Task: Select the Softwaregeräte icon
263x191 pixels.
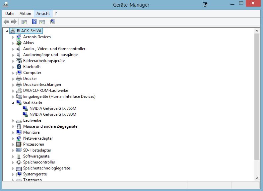Action: tap(19, 156)
